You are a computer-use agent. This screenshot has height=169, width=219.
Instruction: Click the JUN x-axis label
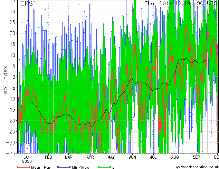132,157
